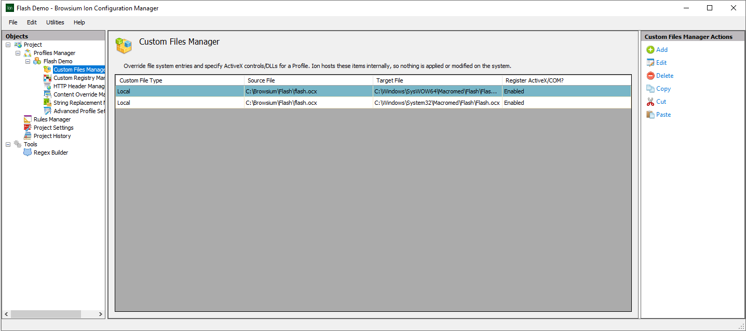746x331 pixels.
Task: Maximize the Ion Configuration Manager window
Action: pos(710,8)
